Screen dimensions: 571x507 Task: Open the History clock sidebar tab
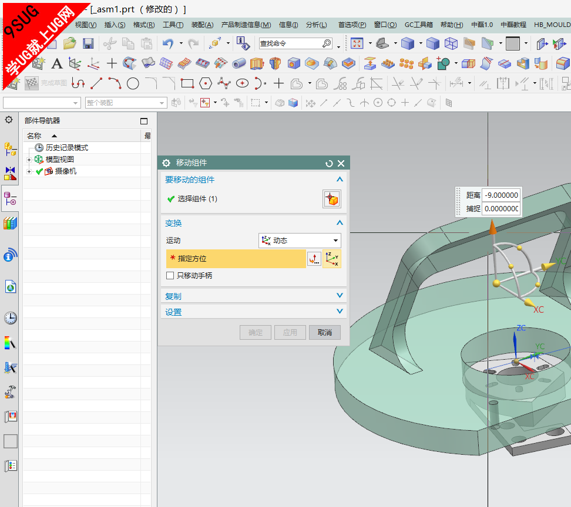[x=10, y=318]
